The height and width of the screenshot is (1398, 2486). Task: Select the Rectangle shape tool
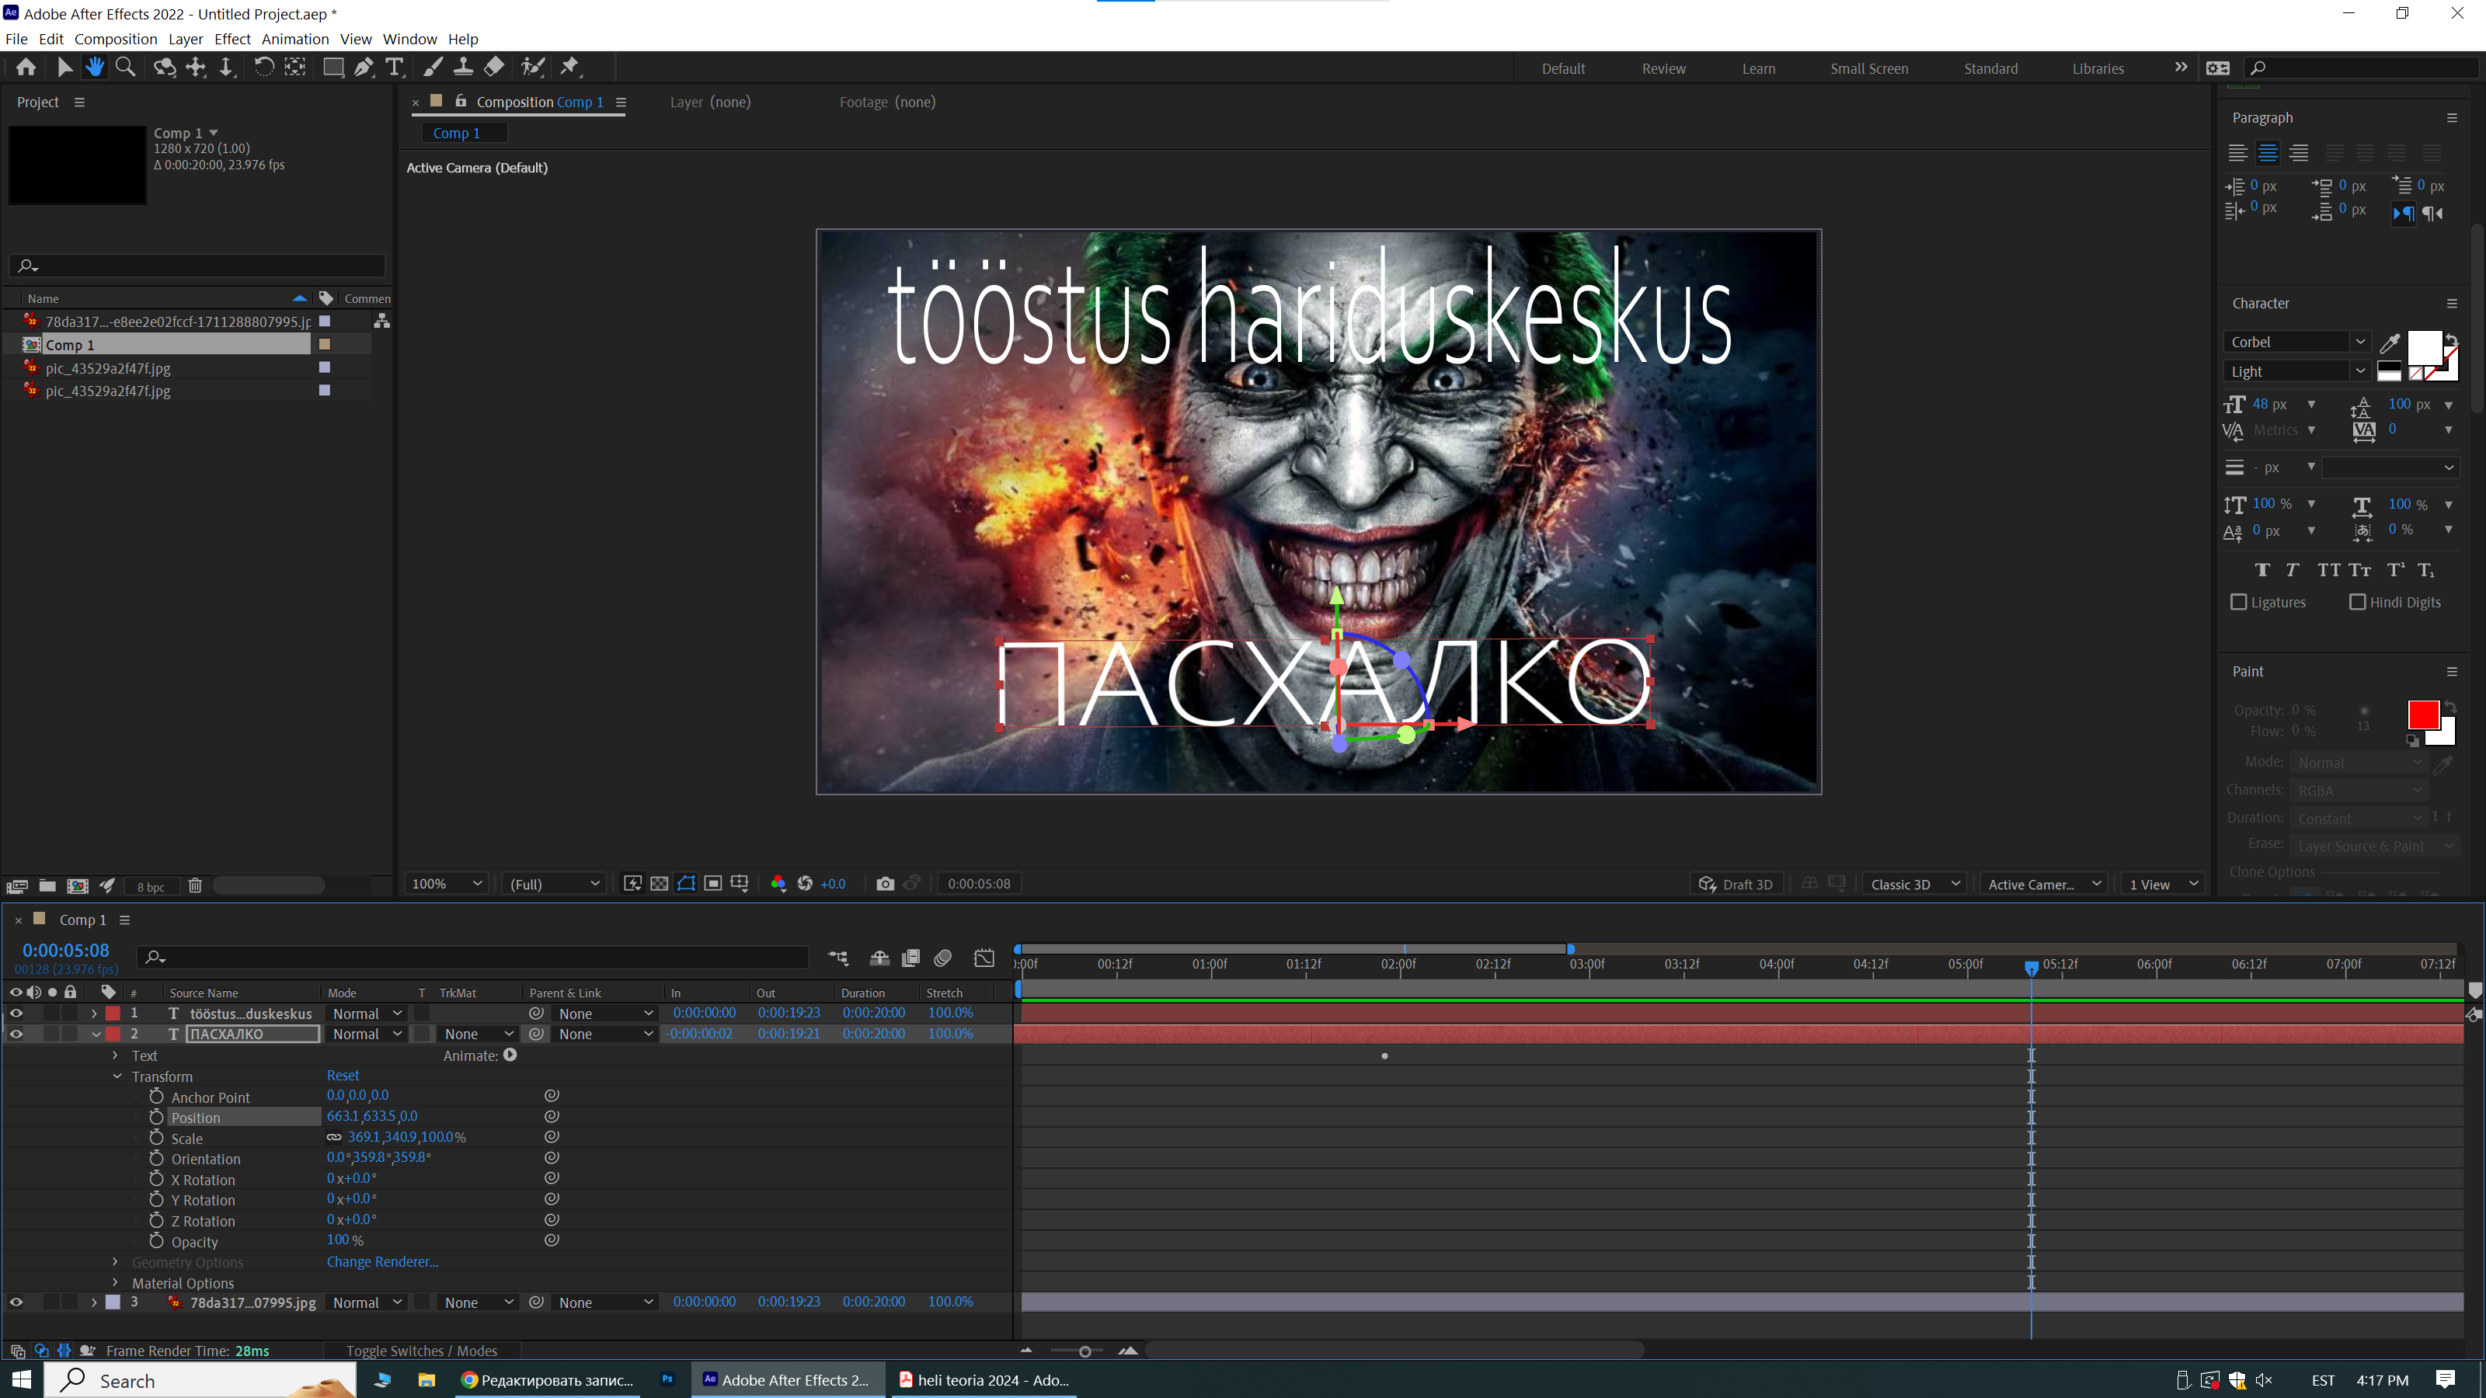coord(333,68)
